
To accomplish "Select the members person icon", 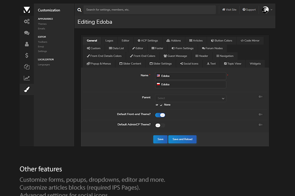I will (x=27, y=44).
